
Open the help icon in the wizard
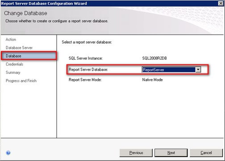(x=8, y=153)
